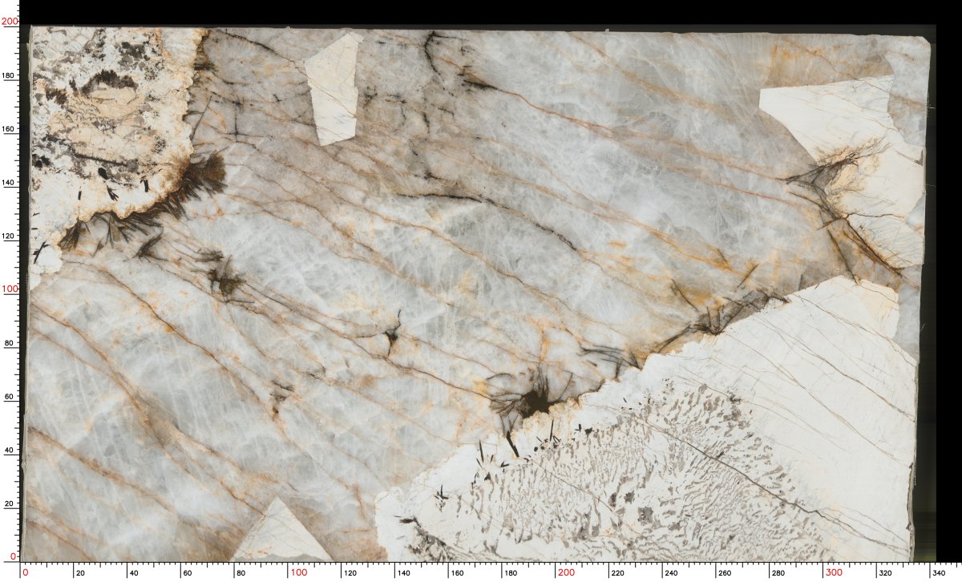Click the red 0 on horizontal ruler

tap(26, 572)
